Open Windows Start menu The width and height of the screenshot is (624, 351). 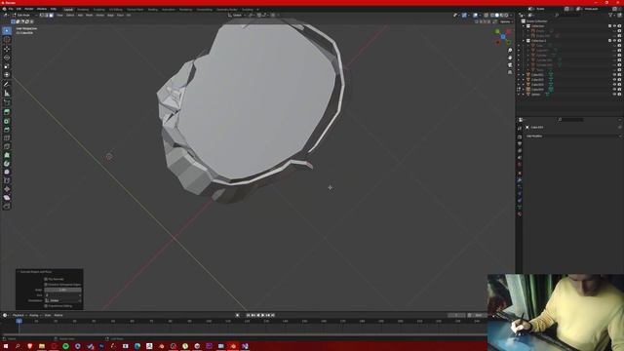coord(6,346)
